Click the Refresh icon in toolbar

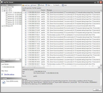tap(38, 5)
